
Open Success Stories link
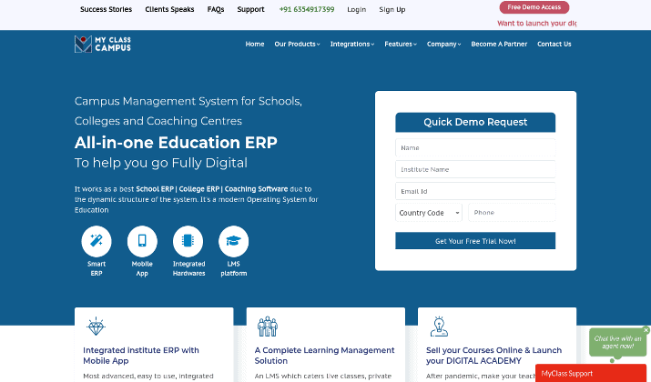pyautogui.click(x=106, y=9)
